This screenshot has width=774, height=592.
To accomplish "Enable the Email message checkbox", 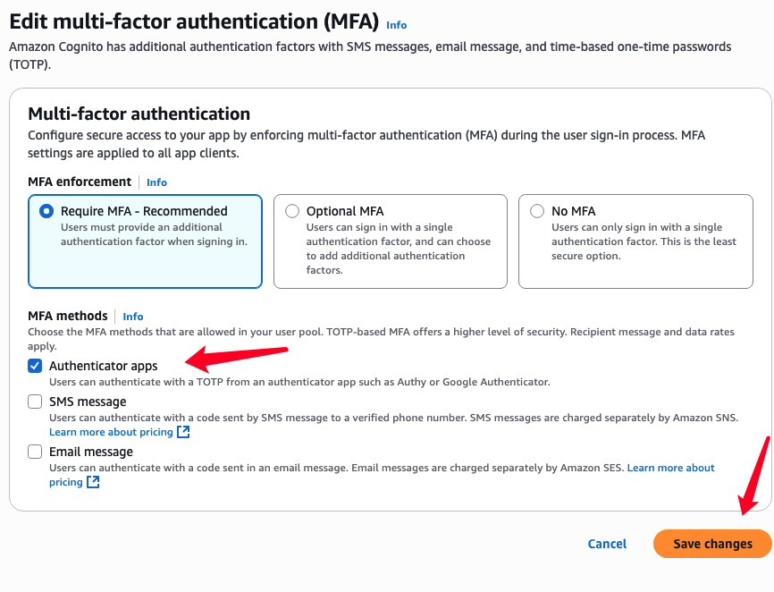I will click(35, 452).
